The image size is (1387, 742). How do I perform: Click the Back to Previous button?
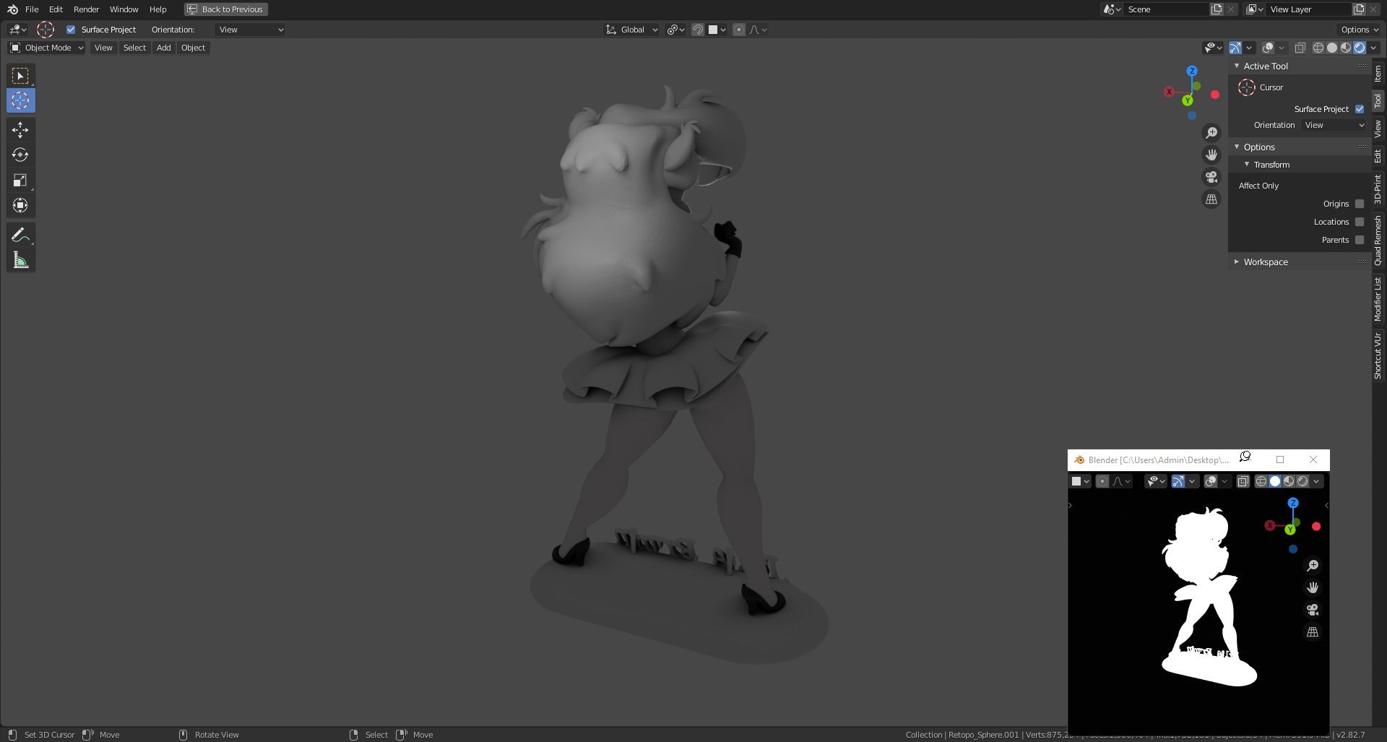tap(226, 9)
